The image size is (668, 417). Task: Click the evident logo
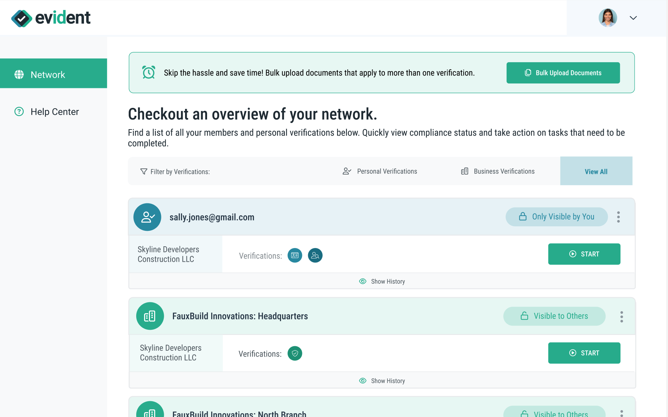51,18
